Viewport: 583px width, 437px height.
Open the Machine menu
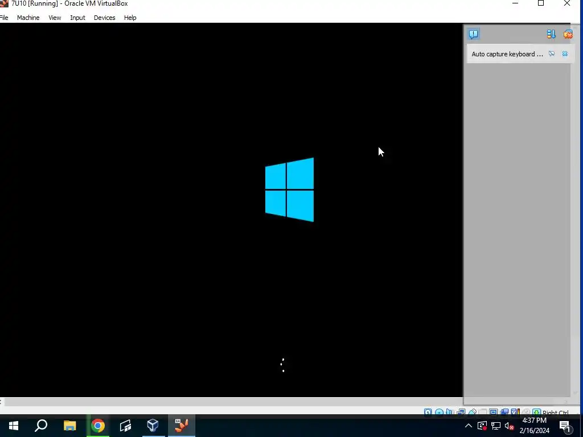coord(28,18)
